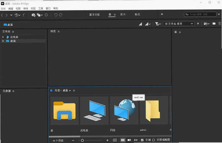Toggle ascending sort order arrow
Image resolution: width=222 pixels, height=143 pixels.
click(x=198, y=24)
